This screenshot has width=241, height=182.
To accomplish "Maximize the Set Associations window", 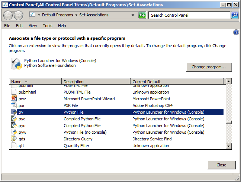I will click(229, 5).
